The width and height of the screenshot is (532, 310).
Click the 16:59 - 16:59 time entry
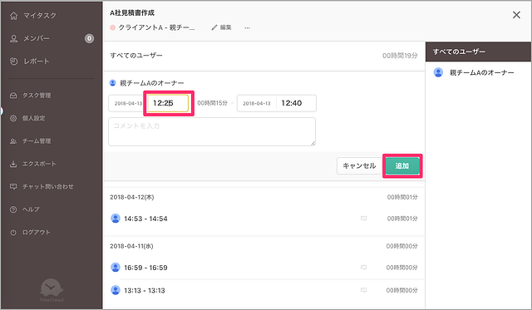pos(145,268)
